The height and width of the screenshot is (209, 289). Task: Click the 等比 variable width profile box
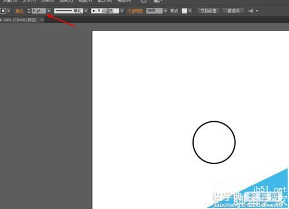[x=68, y=11]
